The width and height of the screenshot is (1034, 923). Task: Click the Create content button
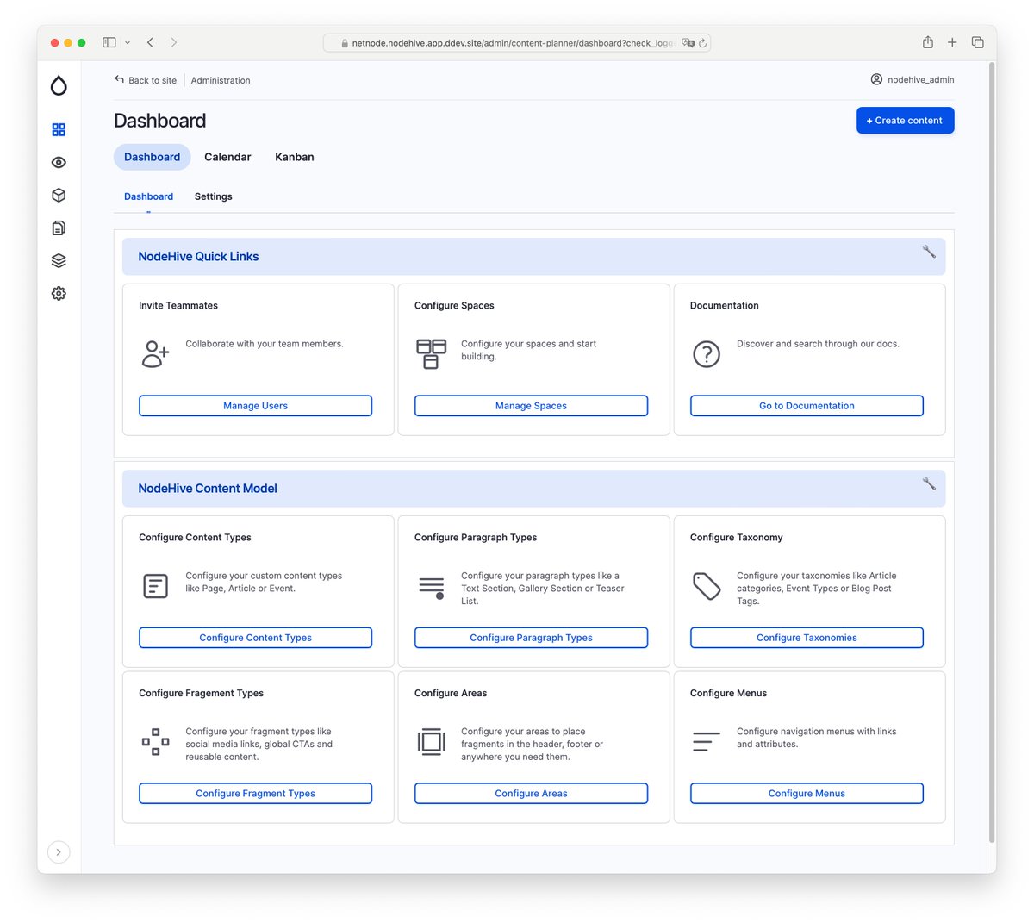click(905, 121)
